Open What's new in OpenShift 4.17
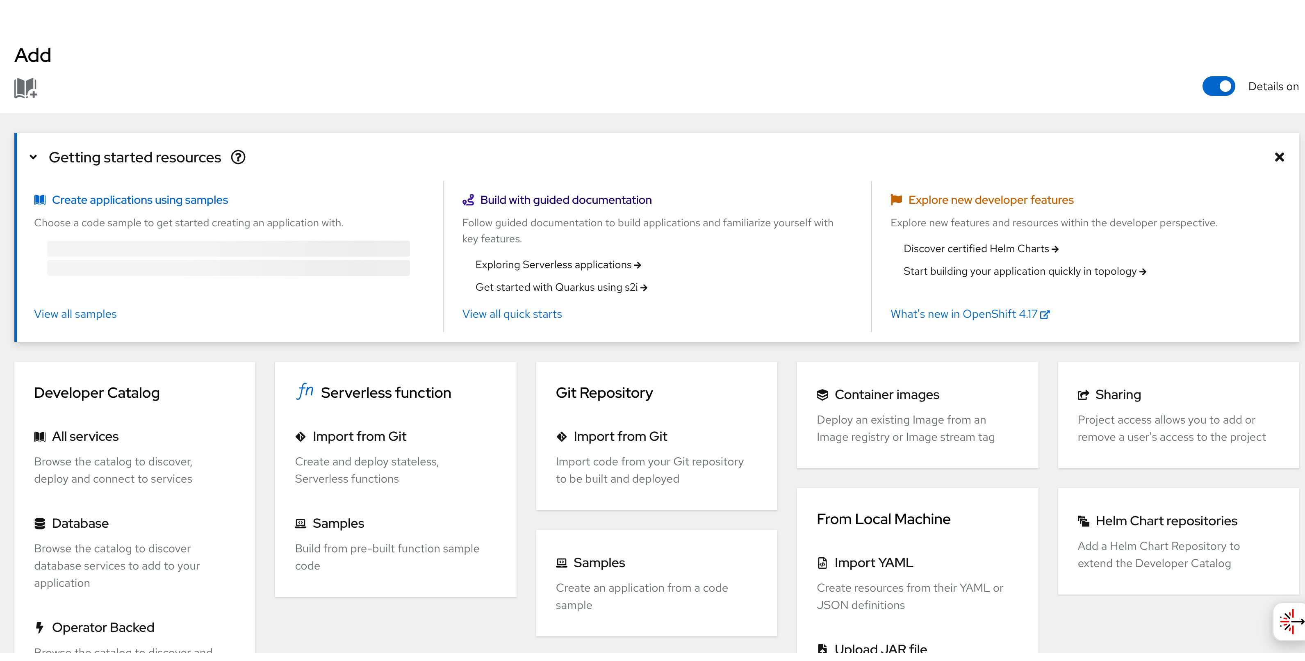 tap(969, 314)
